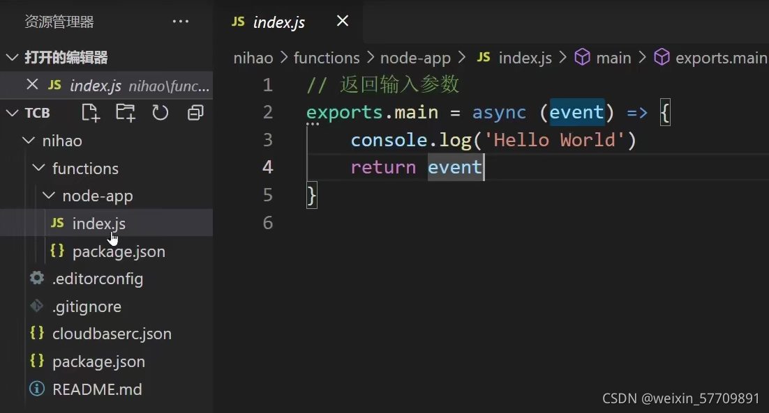Open the Explorer more actions ellipsis menu
This screenshot has height=413, width=769.
(181, 22)
